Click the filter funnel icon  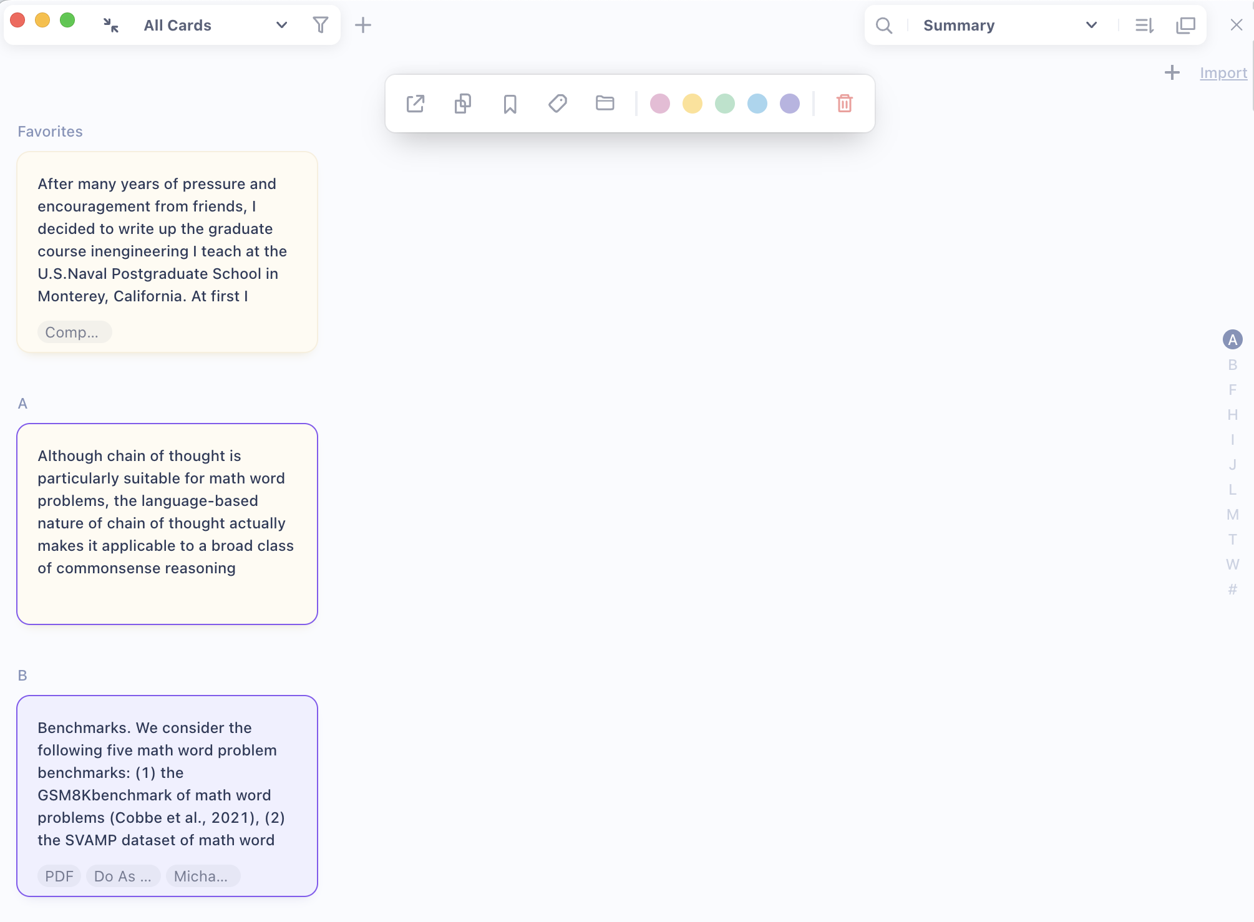tap(320, 25)
